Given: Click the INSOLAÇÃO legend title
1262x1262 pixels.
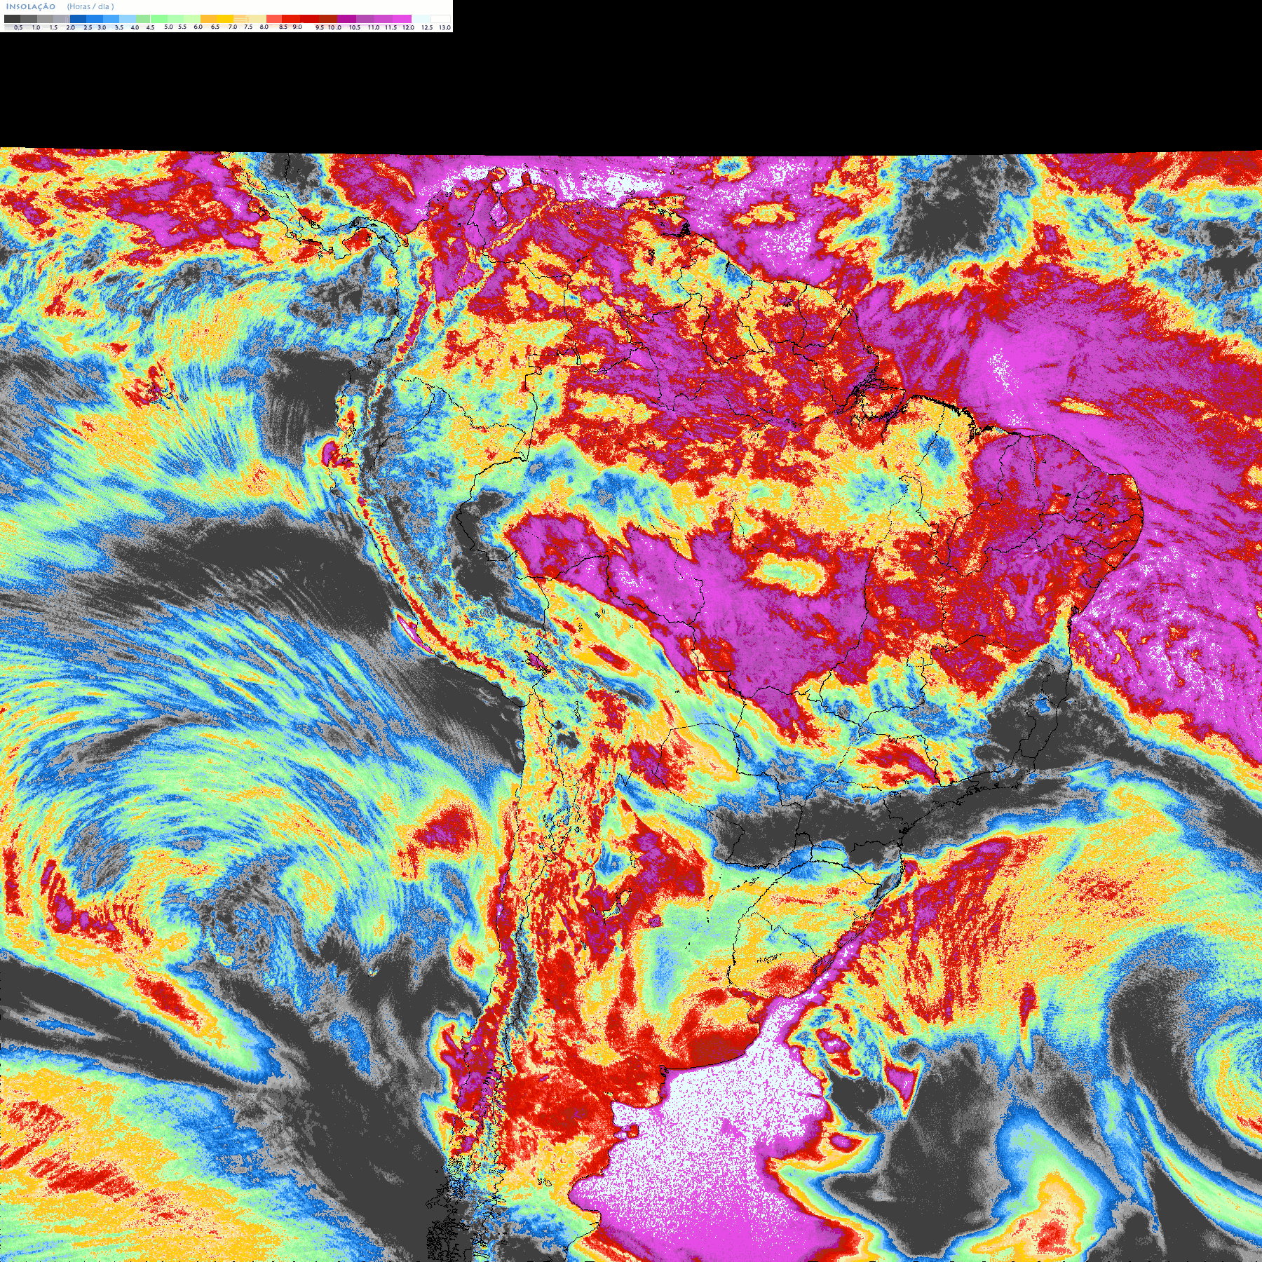Looking at the screenshot, I should pos(31,6).
